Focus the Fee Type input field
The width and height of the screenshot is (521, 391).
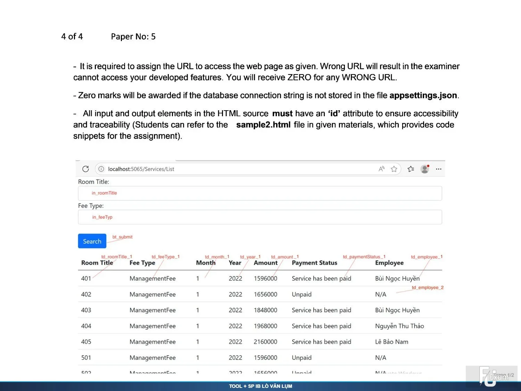(260, 217)
